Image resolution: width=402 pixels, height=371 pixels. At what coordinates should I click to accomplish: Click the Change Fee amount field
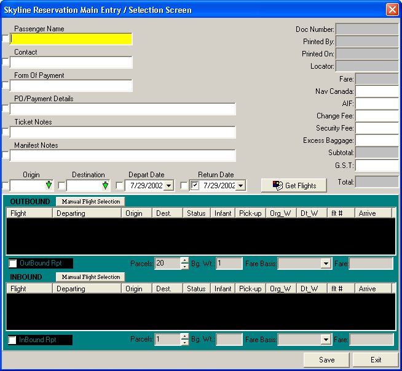377,116
